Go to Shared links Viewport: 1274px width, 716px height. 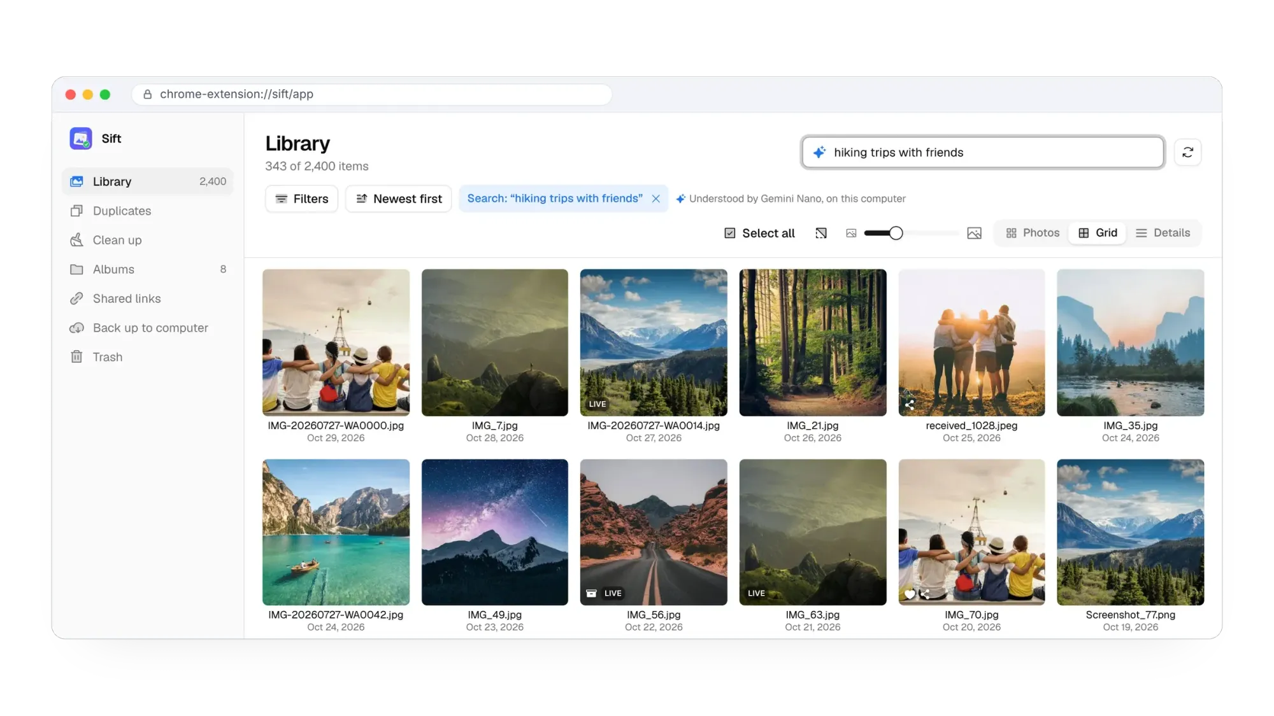[x=148, y=298]
